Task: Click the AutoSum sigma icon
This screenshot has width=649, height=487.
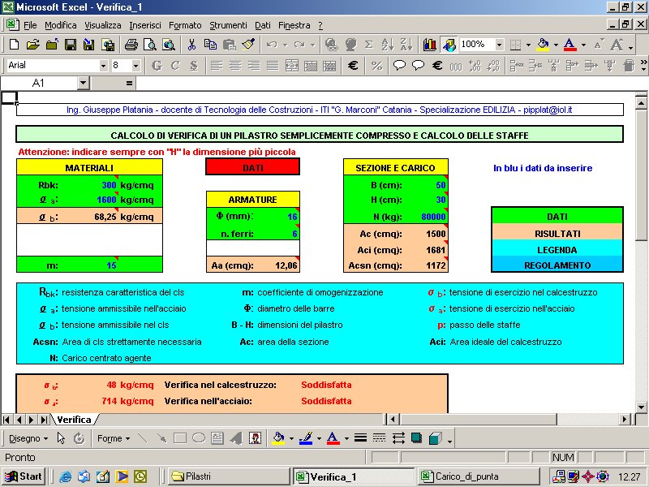Action: point(368,45)
